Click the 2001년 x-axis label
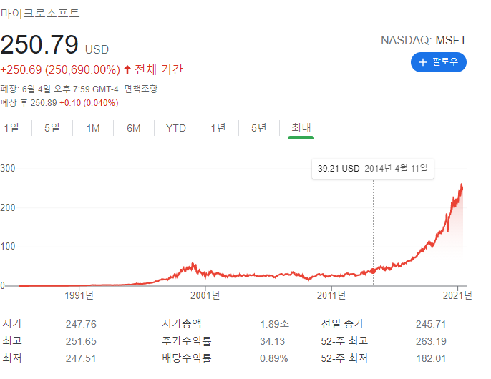 (205, 295)
